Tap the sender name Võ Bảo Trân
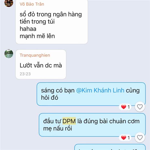150x150 pixels. pyautogui.click(x=32, y=4)
